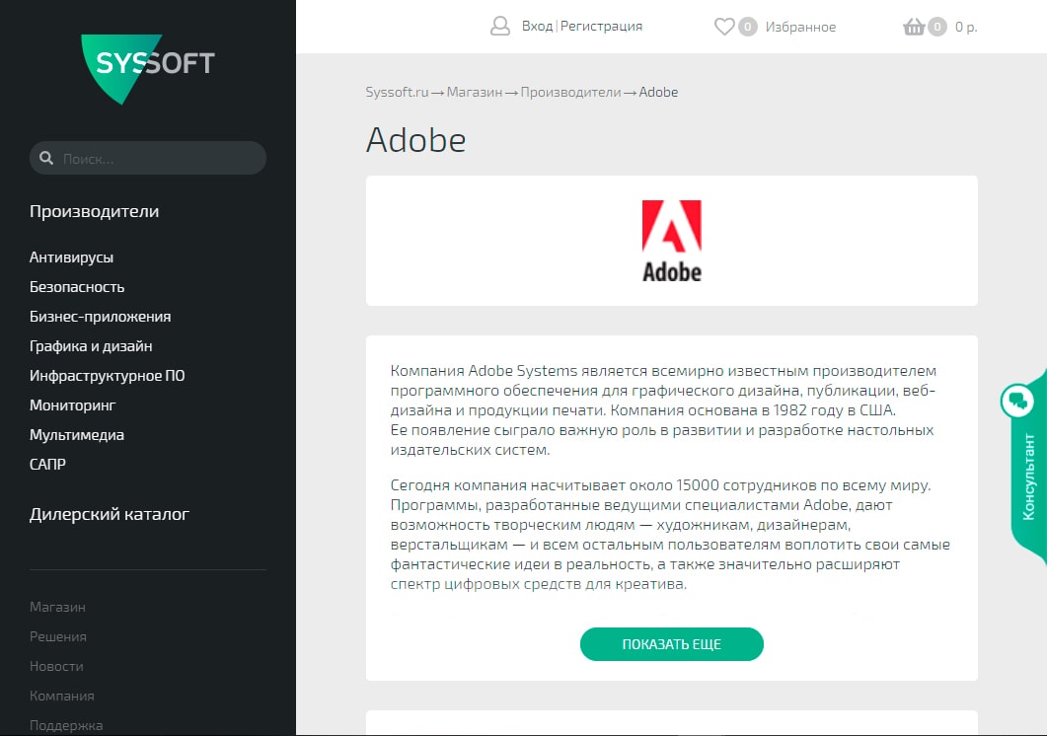Open the Регистрация link
This screenshot has height=736, width=1047.
[x=601, y=26]
